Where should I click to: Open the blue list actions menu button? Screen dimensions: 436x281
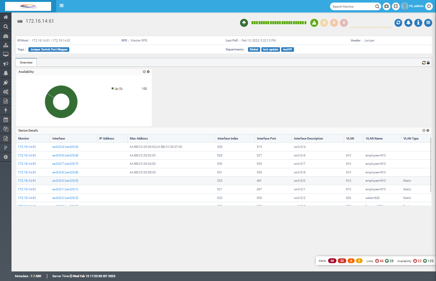[428, 23]
